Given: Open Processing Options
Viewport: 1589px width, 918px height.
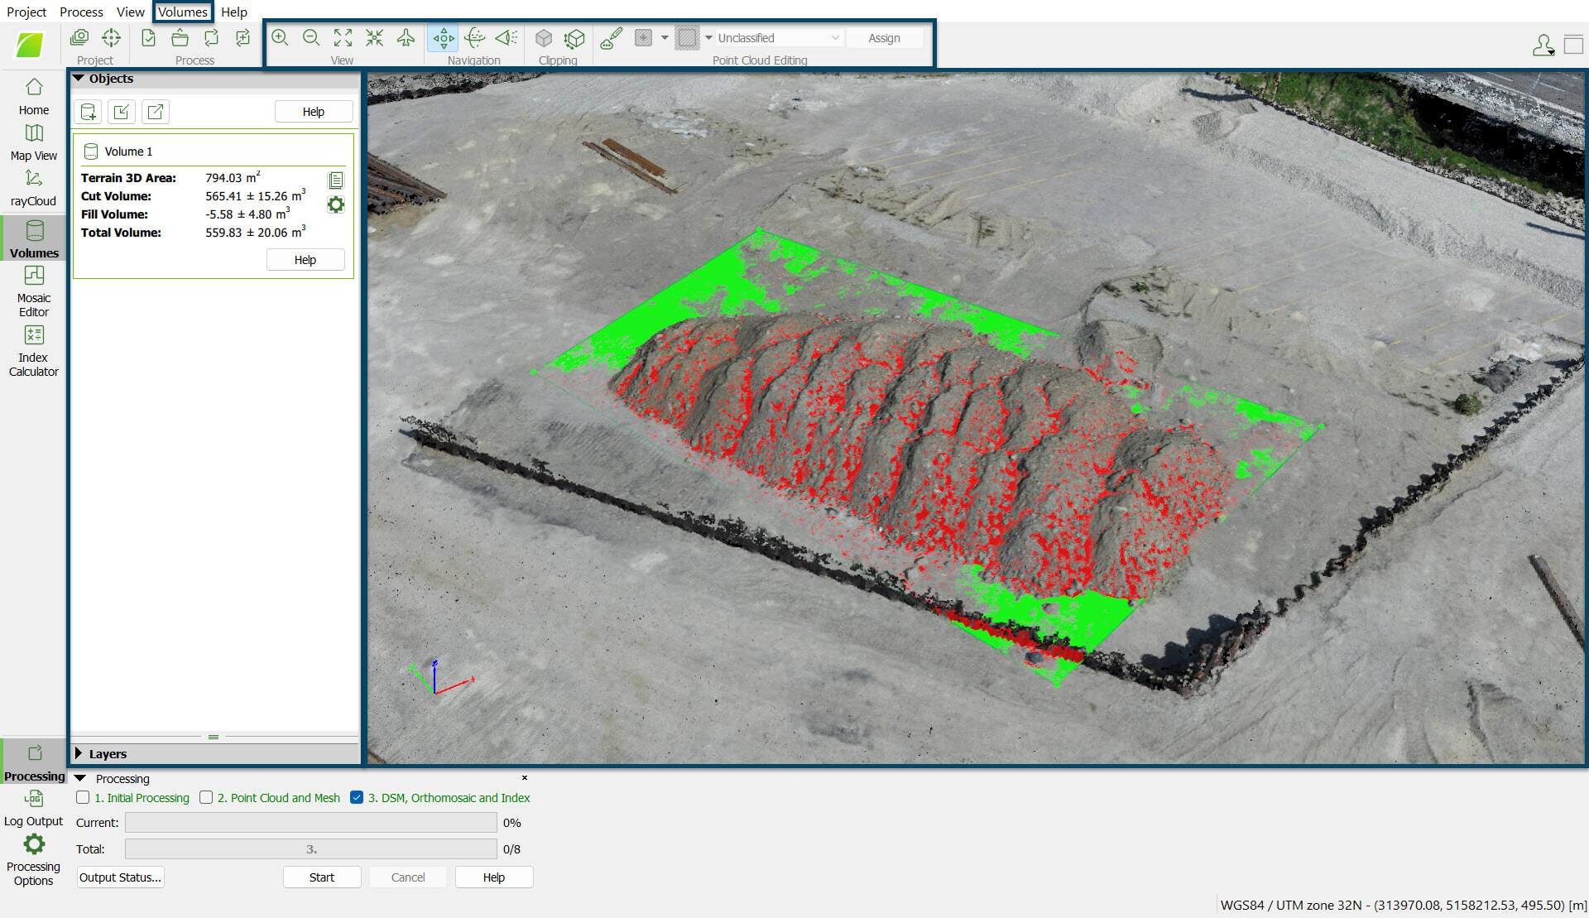Looking at the screenshot, I should (33, 857).
